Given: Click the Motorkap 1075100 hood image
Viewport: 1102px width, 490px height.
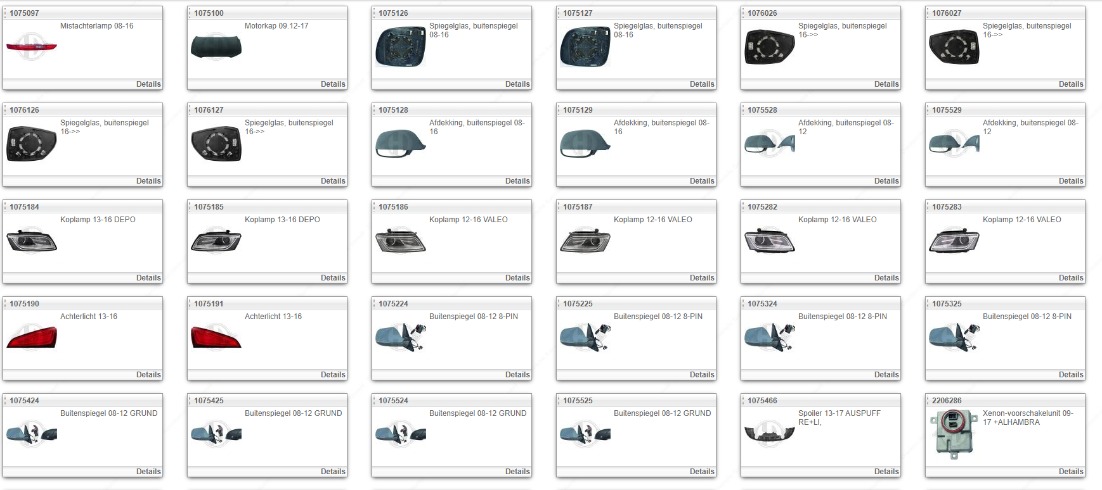Looking at the screenshot, I should [x=216, y=47].
